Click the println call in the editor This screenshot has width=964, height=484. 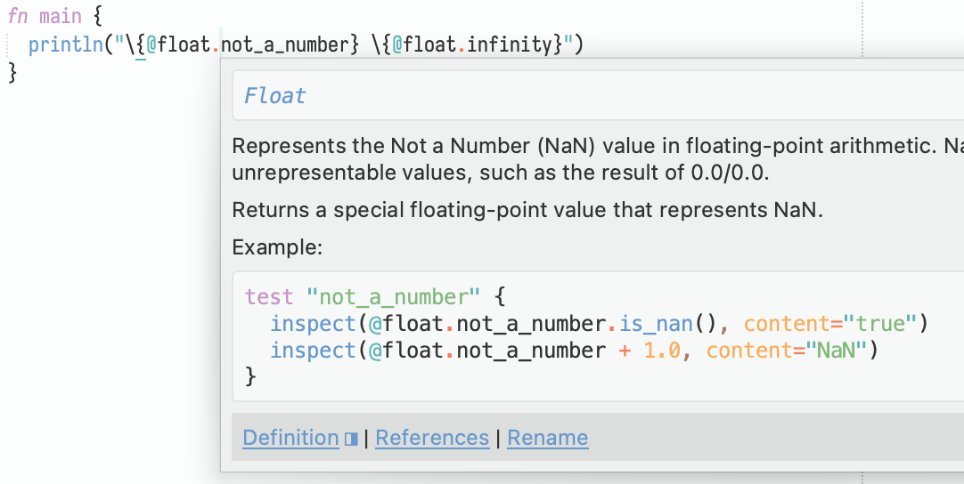[x=65, y=44]
